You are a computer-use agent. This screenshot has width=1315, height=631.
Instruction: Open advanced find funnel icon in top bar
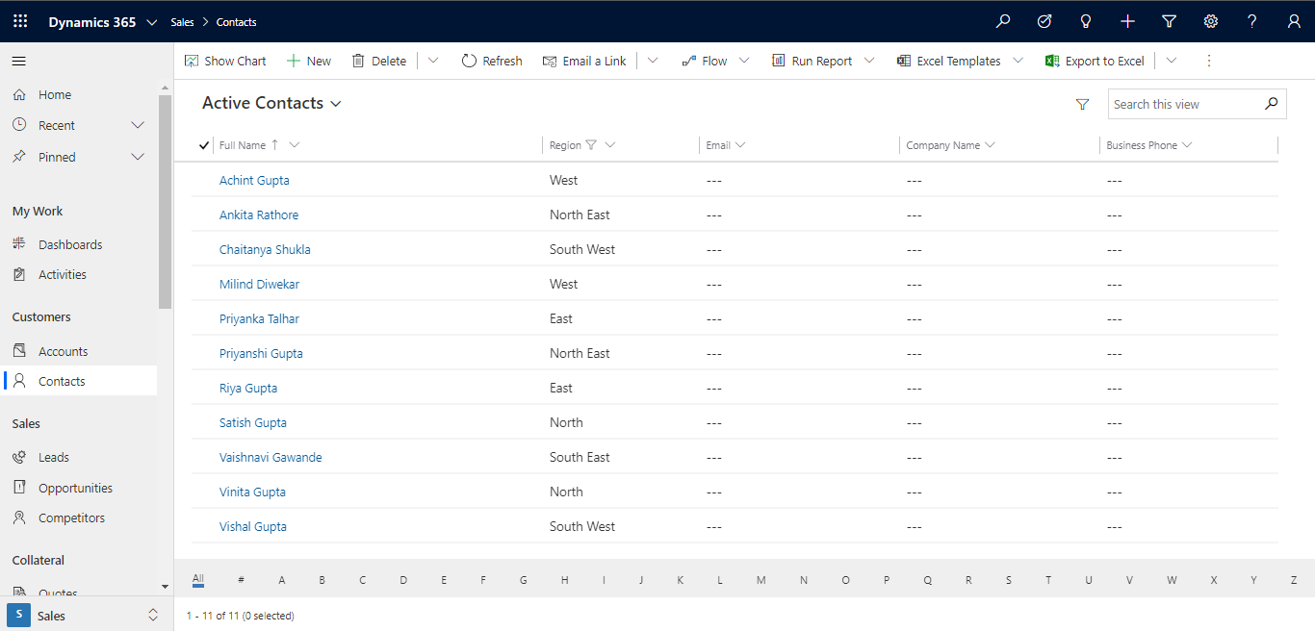[x=1170, y=21]
